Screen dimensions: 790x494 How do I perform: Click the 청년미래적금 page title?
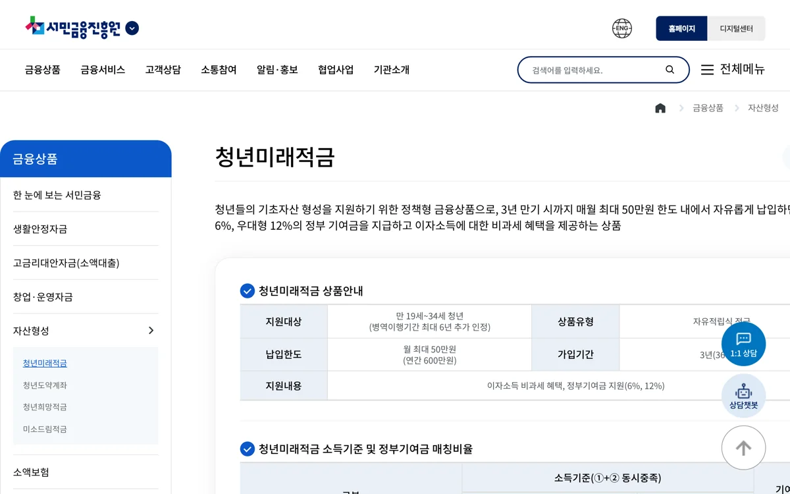(275, 157)
